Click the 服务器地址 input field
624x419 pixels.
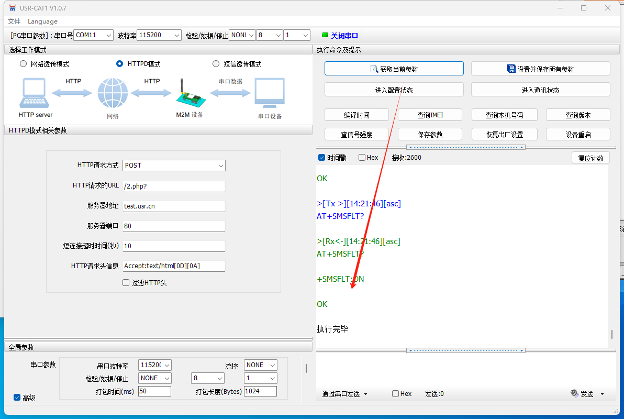point(173,206)
